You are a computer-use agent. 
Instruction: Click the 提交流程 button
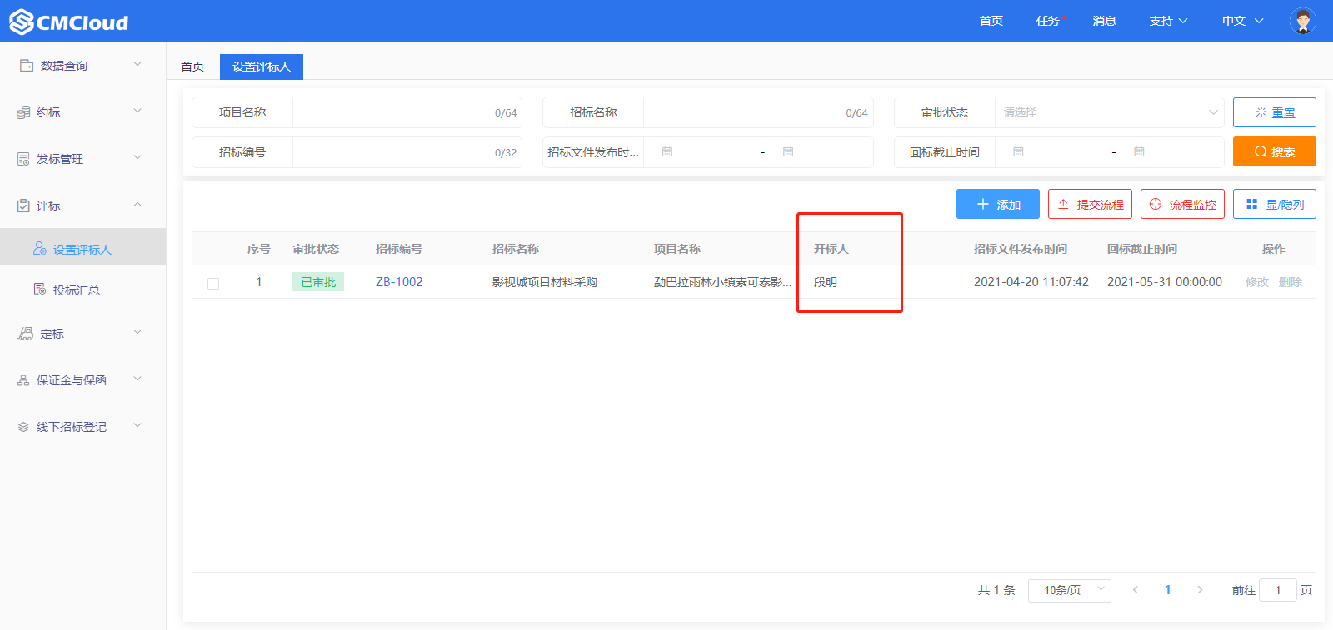coord(1090,204)
